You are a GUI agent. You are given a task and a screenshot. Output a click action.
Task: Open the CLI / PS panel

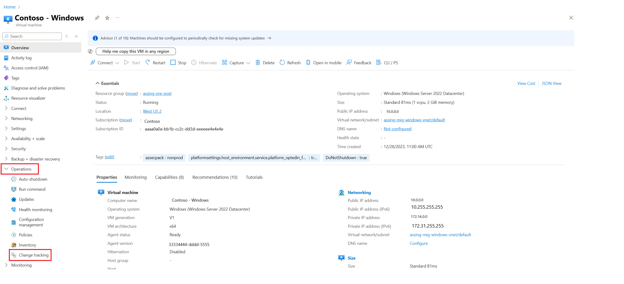point(387,63)
